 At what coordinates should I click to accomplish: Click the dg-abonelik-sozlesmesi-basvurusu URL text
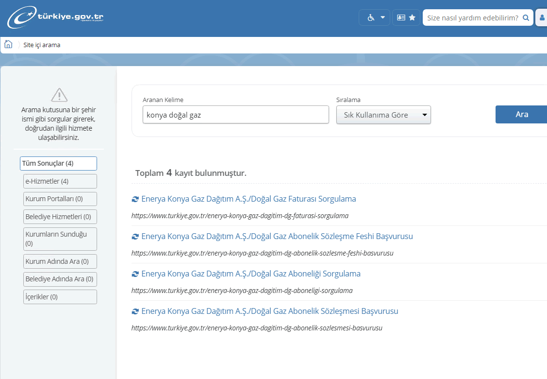[x=257, y=328]
